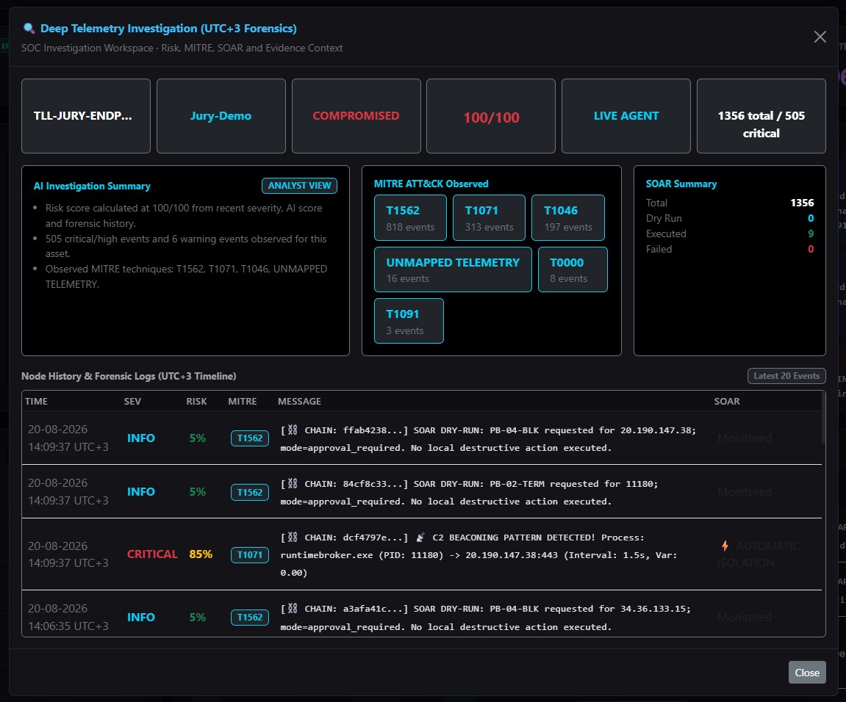Open the T0000 8 events card
The height and width of the screenshot is (702, 846).
pos(573,269)
